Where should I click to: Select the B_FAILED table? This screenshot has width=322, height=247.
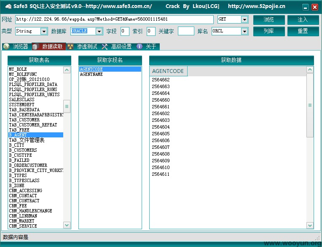(x=36, y=160)
